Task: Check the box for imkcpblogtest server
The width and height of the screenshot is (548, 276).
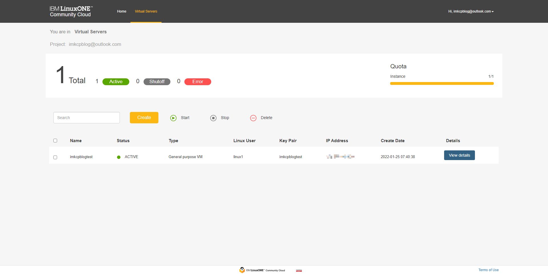Action: point(55,157)
